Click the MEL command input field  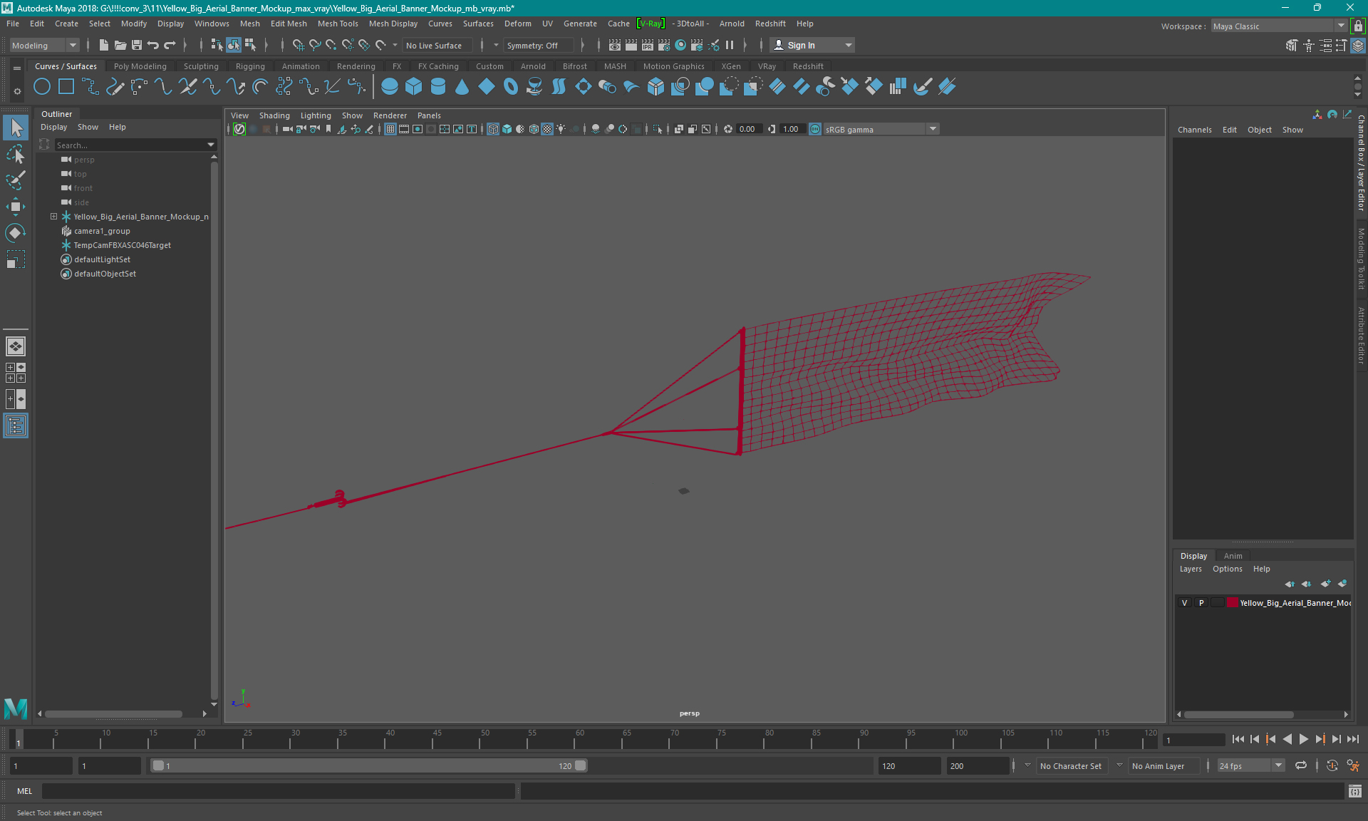pos(278,791)
